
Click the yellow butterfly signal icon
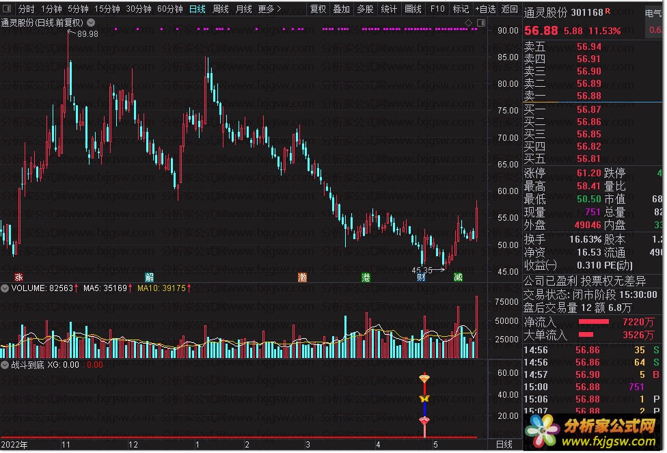424,398
